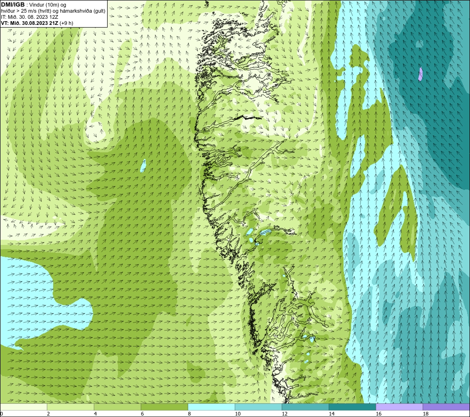Click the legend scale label "16"
Viewport: 470px width, 417px height.
pos(378,414)
